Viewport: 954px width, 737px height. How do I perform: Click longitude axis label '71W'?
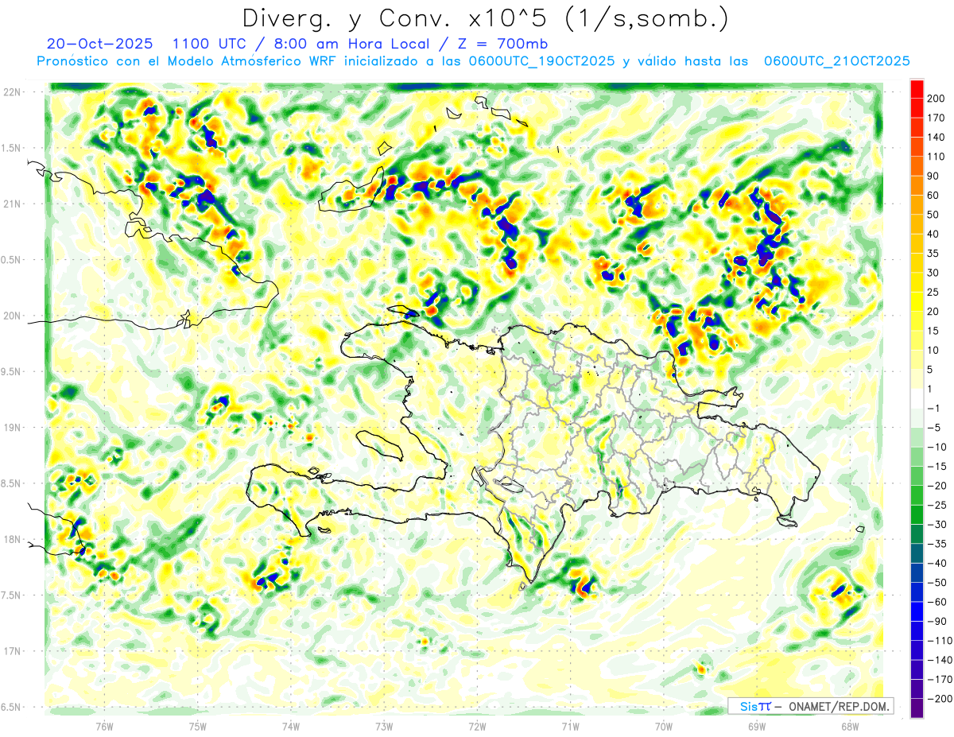click(x=570, y=726)
